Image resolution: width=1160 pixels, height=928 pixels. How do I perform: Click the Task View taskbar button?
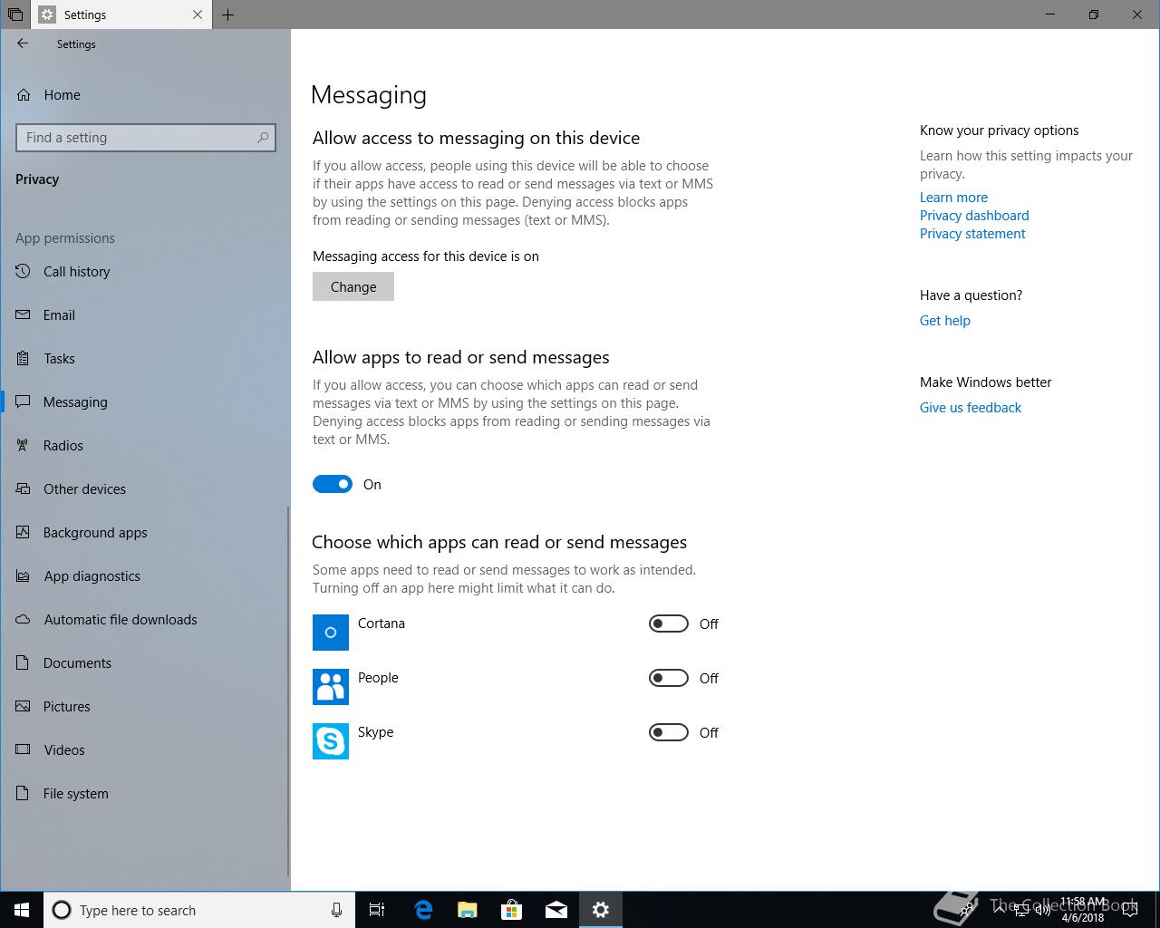(x=378, y=910)
